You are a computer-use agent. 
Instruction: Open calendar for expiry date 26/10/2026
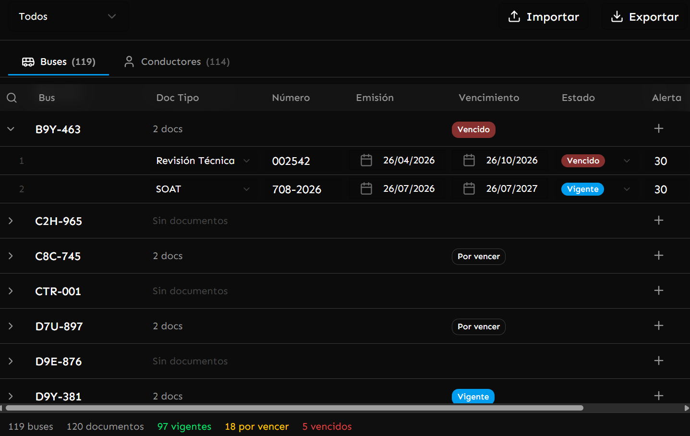[469, 160]
